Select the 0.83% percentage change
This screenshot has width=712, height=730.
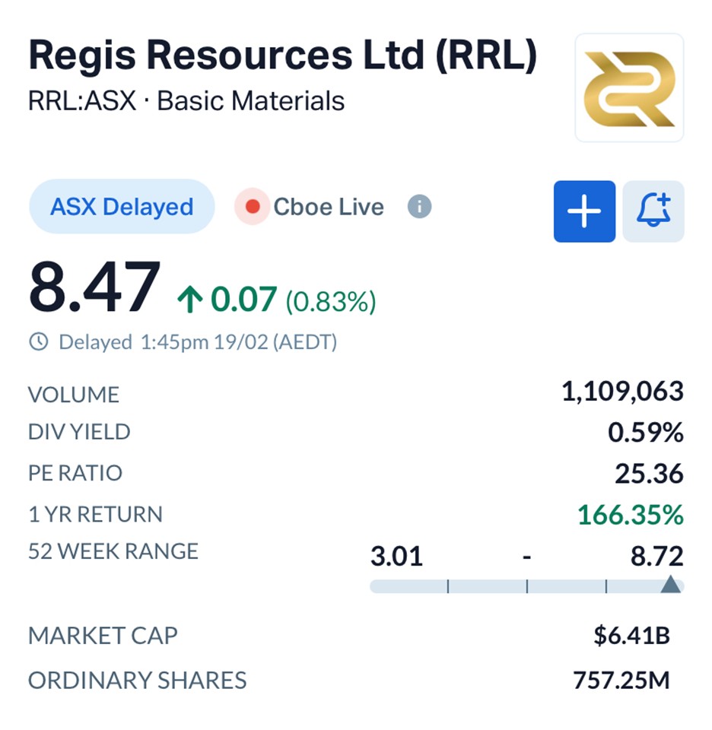(331, 302)
